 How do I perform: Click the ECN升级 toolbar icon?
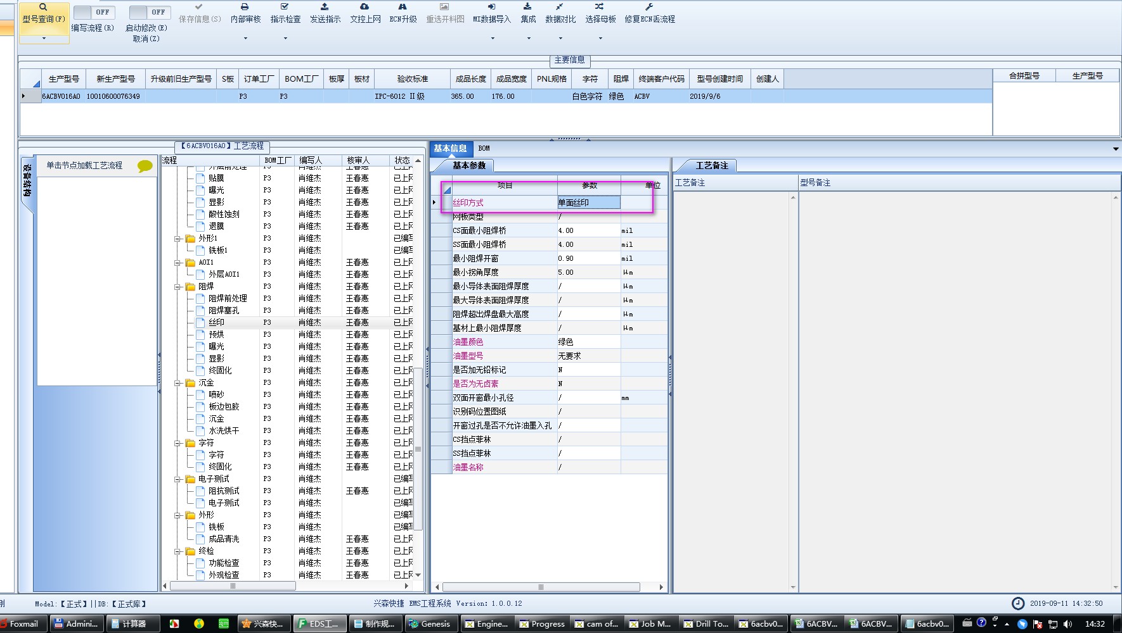403,6
